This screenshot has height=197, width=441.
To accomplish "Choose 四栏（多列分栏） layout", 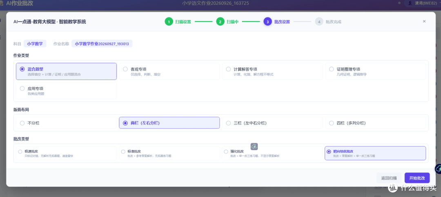I will (x=376, y=123).
